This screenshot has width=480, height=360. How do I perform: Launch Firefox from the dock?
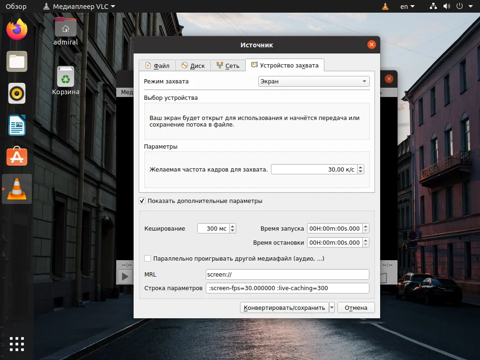[x=17, y=29]
